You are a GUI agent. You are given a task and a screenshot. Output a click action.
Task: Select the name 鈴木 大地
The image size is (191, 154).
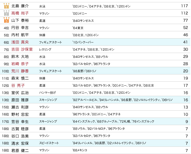[20, 57]
